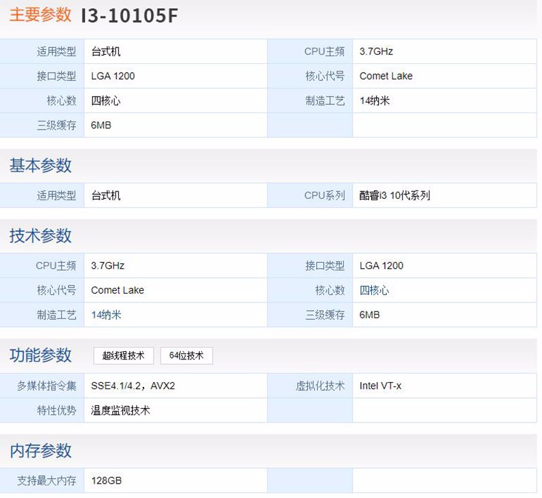The height and width of the screenshot is (498, 542).
Task: Select 四核心 value in 主要参数 table
Action: [x=106, y=101]
